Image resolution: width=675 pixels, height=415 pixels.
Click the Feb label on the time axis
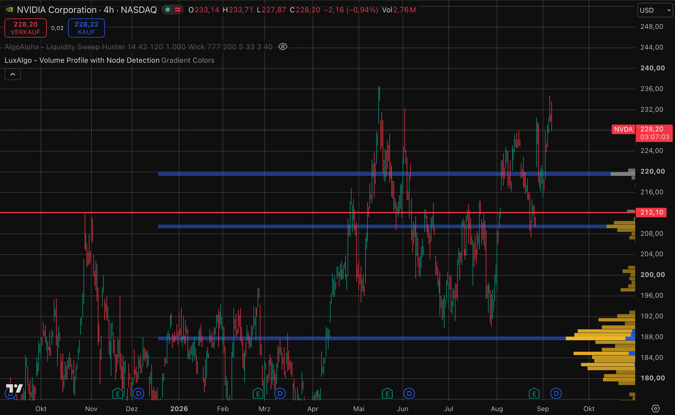(223, 409)
